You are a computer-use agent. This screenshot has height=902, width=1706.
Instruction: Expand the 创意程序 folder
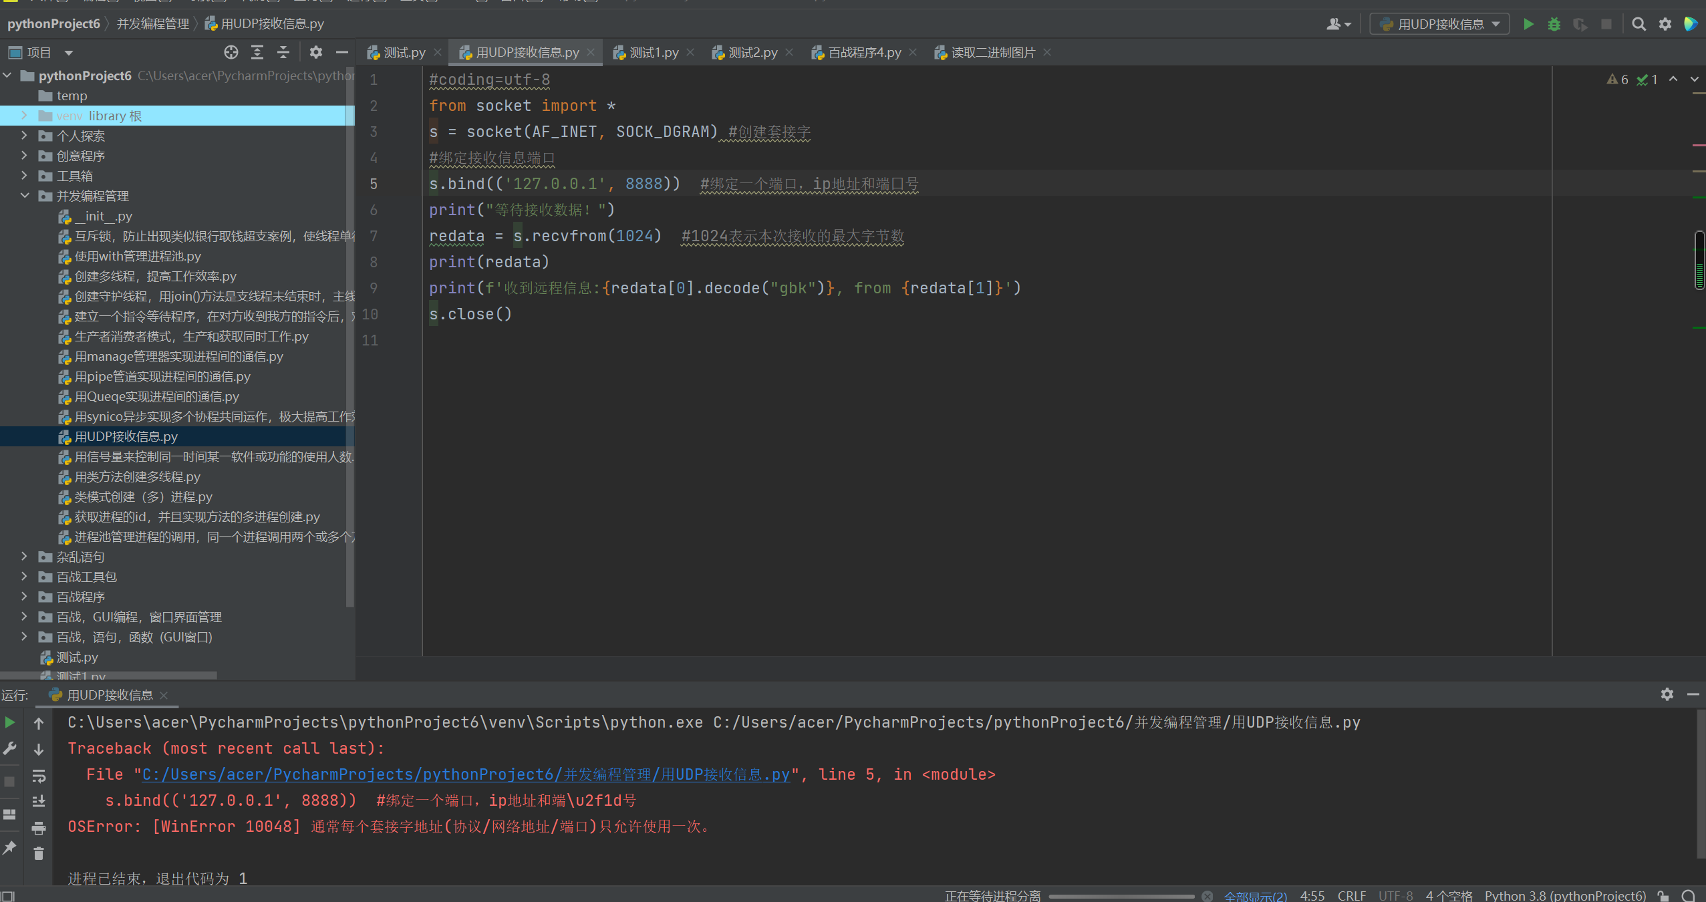coord(25,156)
